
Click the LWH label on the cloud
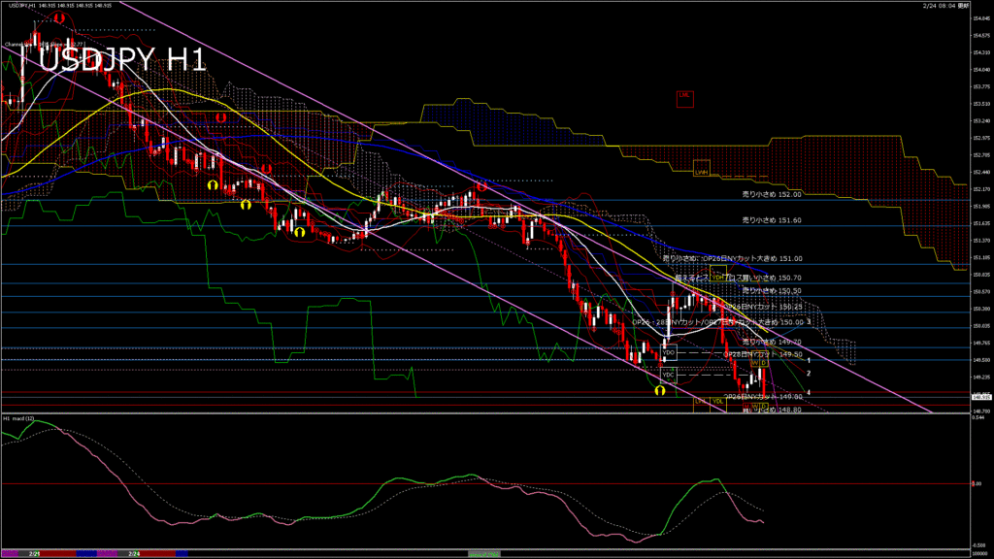click(701, 173)
